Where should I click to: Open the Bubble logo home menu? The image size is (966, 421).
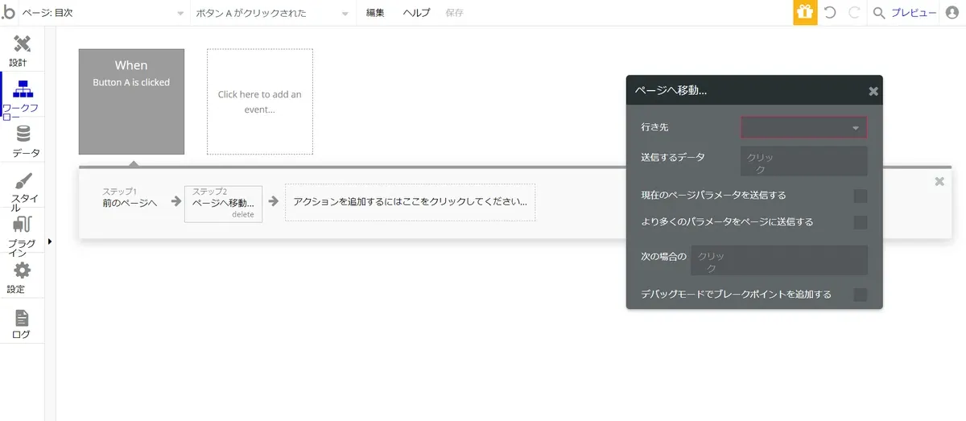point(8,13)
